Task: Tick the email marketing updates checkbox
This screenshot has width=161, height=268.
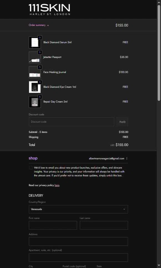Action: pos(31,168)
